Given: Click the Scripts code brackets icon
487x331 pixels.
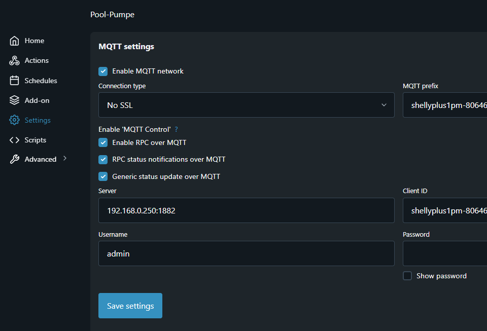Looking at the screenshot, I should click(x=15, y=140).
